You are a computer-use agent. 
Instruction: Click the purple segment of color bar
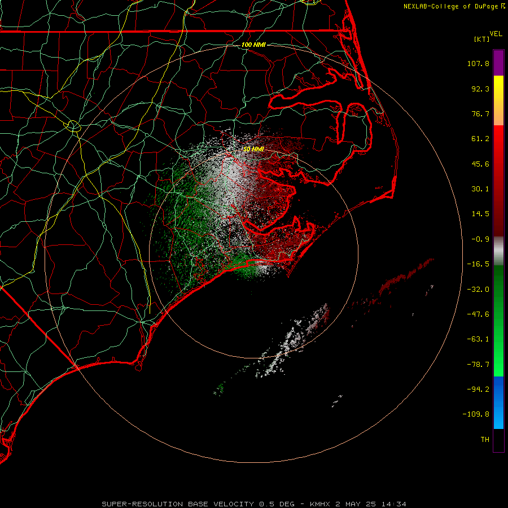(x=498, y=63)
